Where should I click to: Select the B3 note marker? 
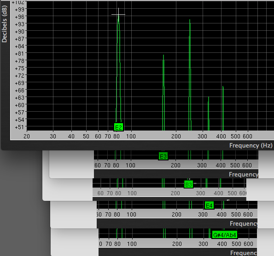pos(188,184)
